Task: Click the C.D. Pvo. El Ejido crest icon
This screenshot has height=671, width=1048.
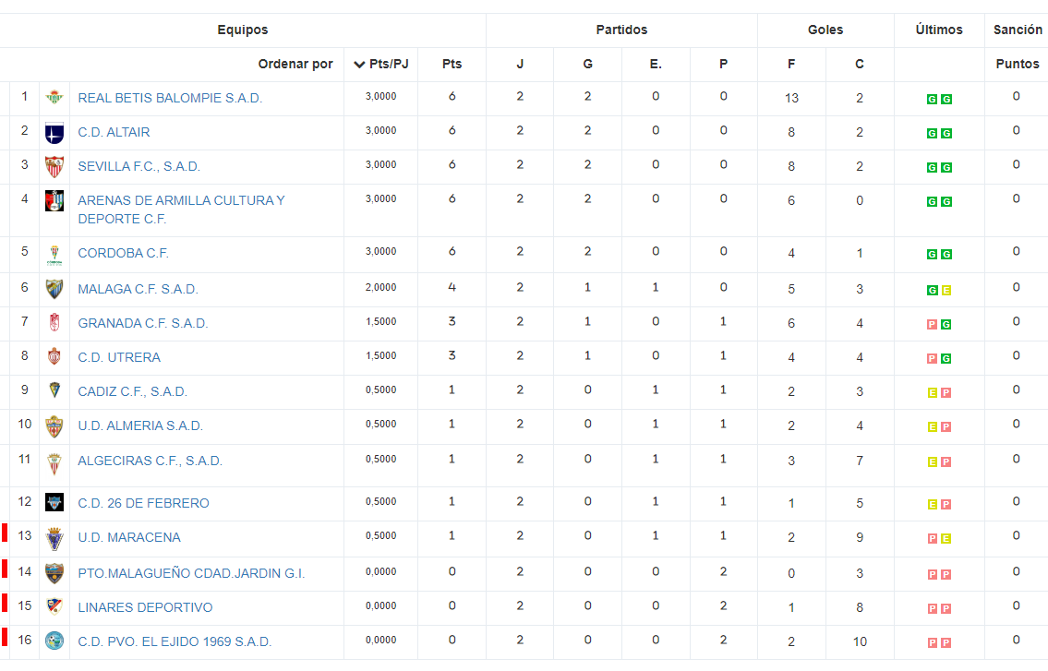Action: pos(54,641)
